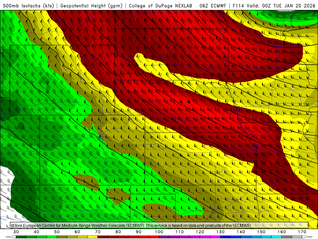Click the gray color bar segment at 160
Screen dimensions: 318x239
[287, 237]
